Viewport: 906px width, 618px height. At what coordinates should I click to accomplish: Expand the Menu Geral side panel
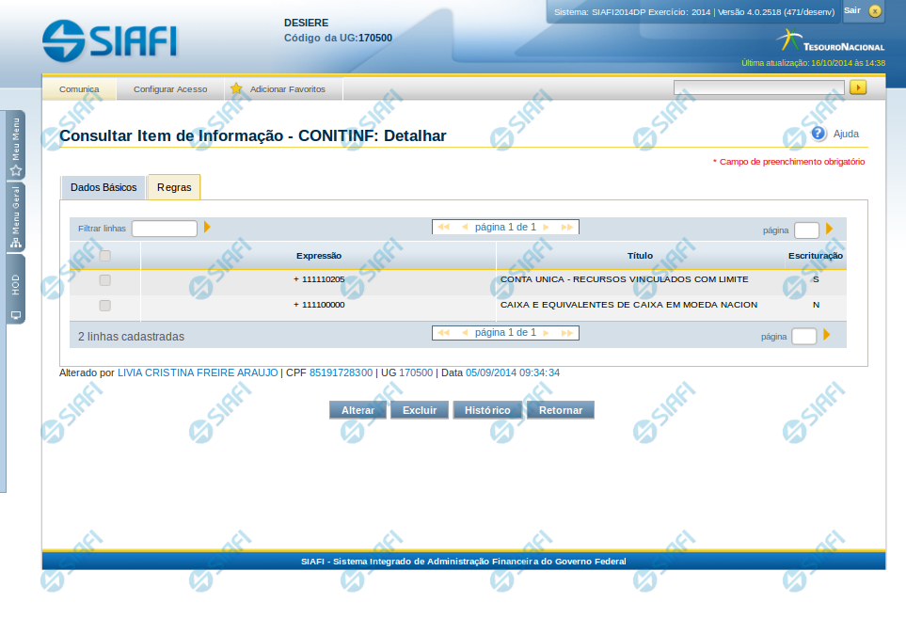[16, 217]
